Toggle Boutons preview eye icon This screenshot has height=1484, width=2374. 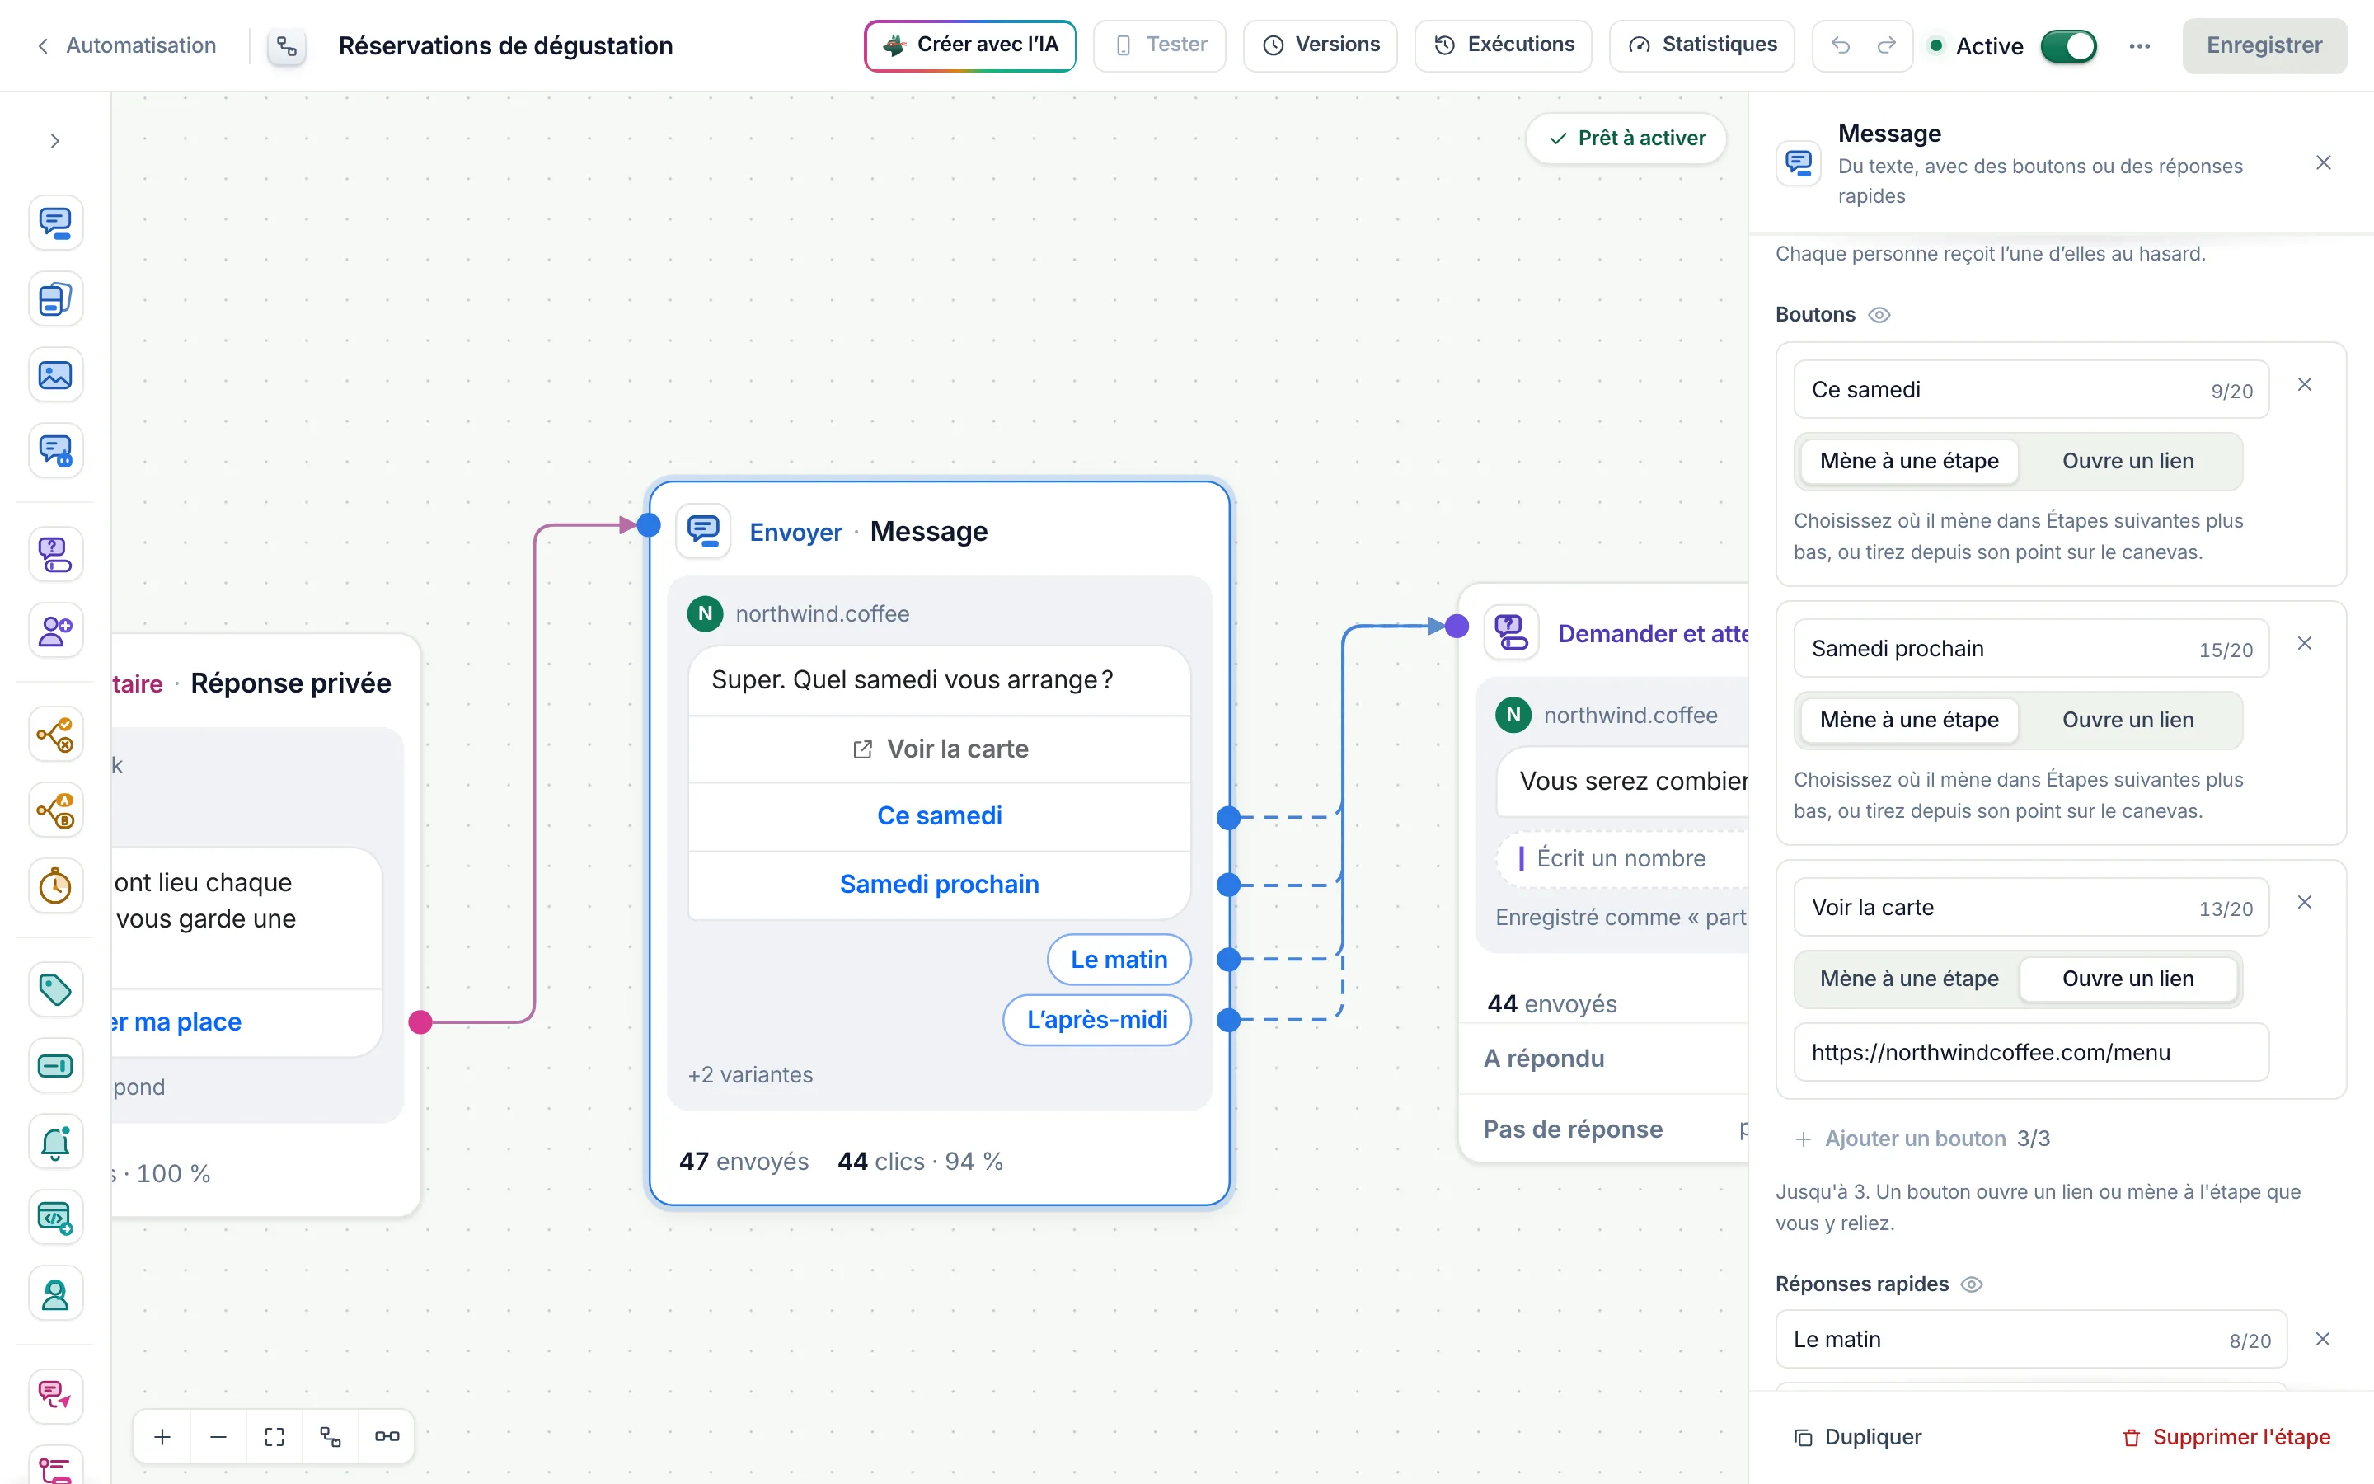[1879, 315]
